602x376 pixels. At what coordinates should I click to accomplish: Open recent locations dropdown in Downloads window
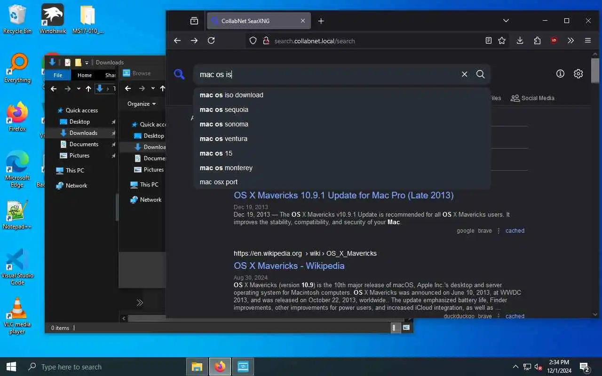pyautogui.click(x=79, y=88)
